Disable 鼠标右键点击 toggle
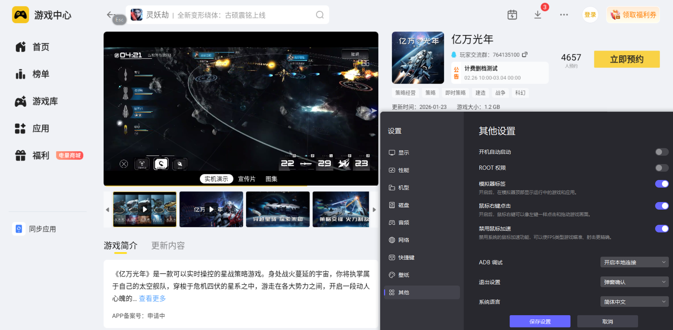This screenshot has width=673, height=330. click(x=661, y=206)
